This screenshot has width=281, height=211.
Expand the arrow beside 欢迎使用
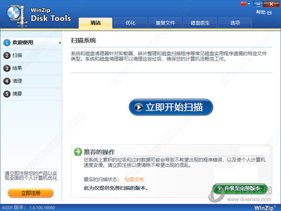coord(60,43)
